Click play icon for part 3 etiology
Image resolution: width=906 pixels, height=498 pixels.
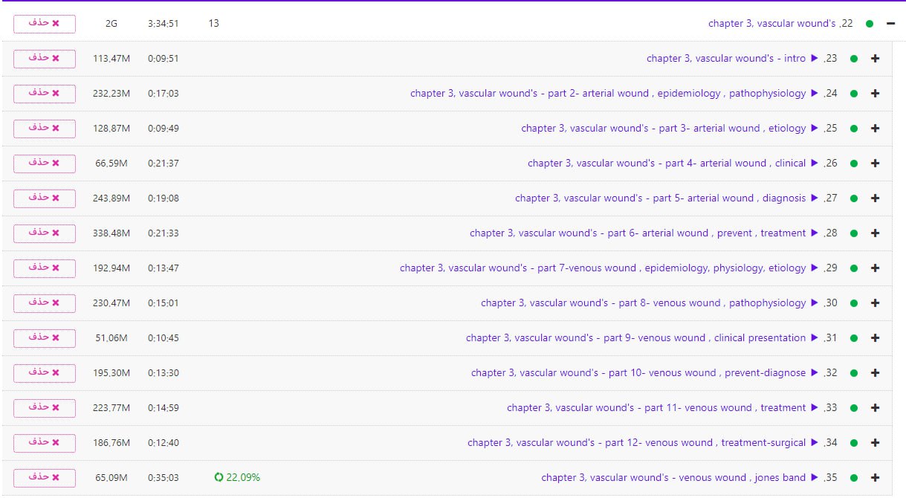click(x=815, y=129)
